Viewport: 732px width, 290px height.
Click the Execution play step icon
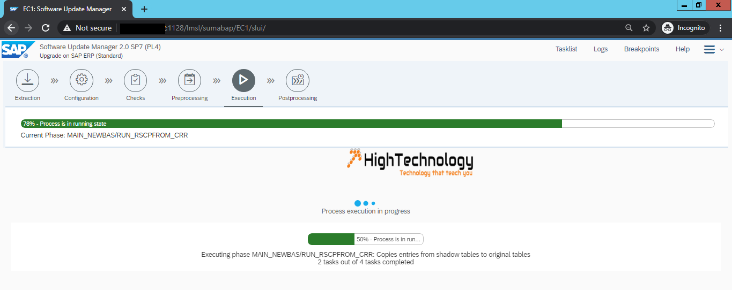pyautogui.click(x=243, y=80)
